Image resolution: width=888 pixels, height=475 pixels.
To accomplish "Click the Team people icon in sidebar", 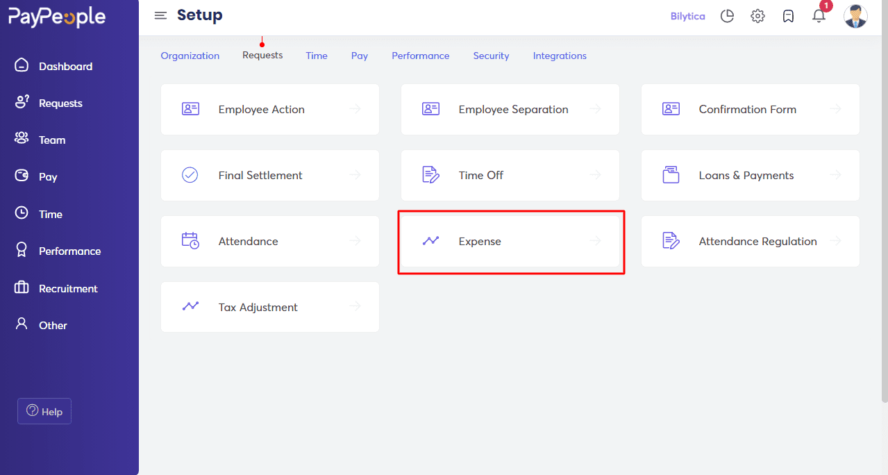I will click(x=22, y=139).
